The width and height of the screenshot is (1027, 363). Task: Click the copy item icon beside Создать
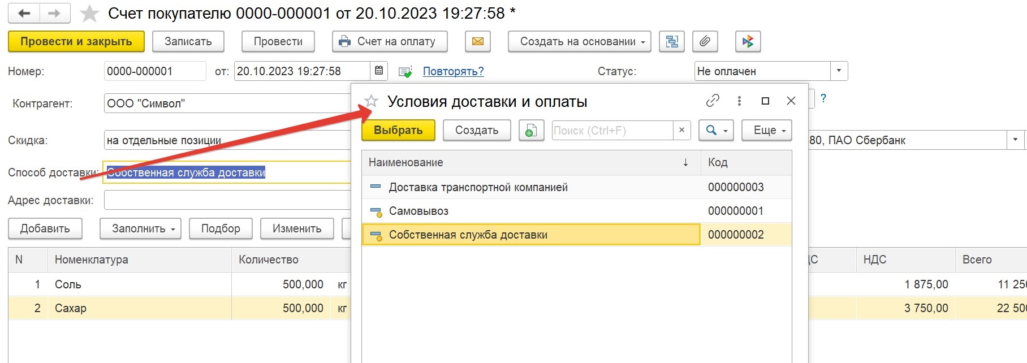click(531, 130)
